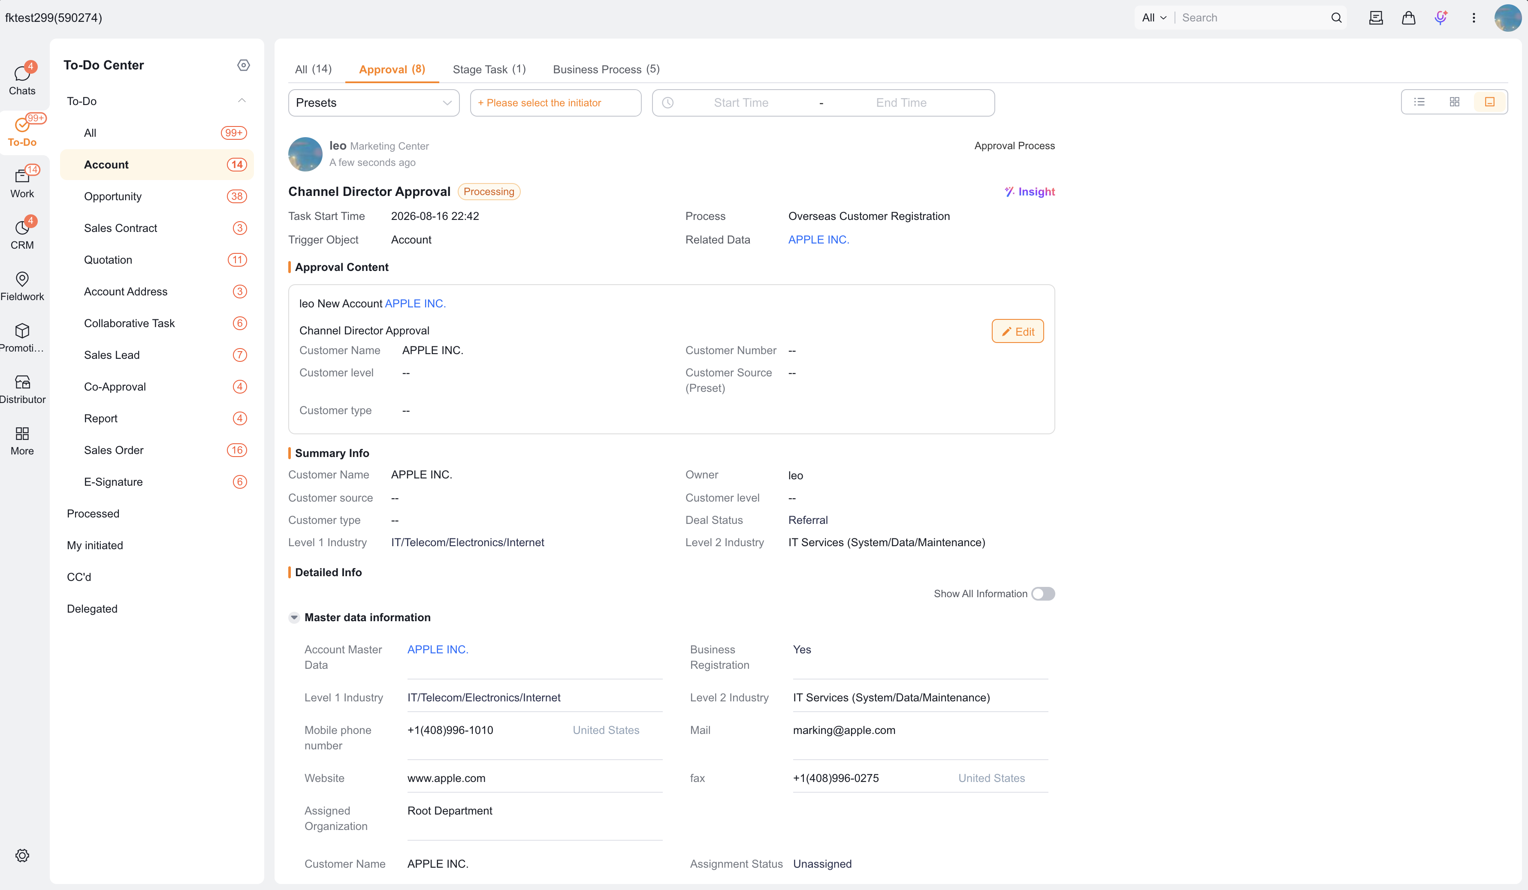Click Approval Process link

[x=1015, y=145]
